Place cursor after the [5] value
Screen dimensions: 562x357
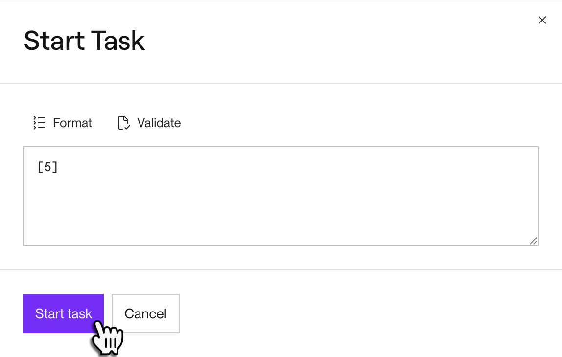coord(59,166)
